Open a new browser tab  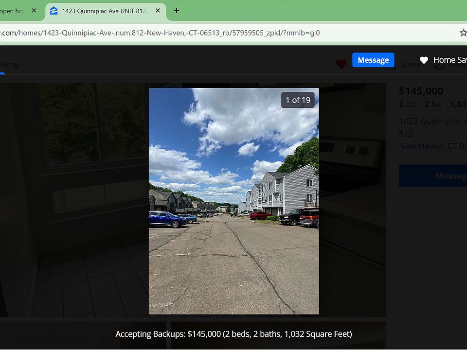[x=176, y=11]
